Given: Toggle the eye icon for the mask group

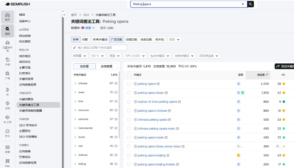Looking at the screenshot, I should coord(116,92).
